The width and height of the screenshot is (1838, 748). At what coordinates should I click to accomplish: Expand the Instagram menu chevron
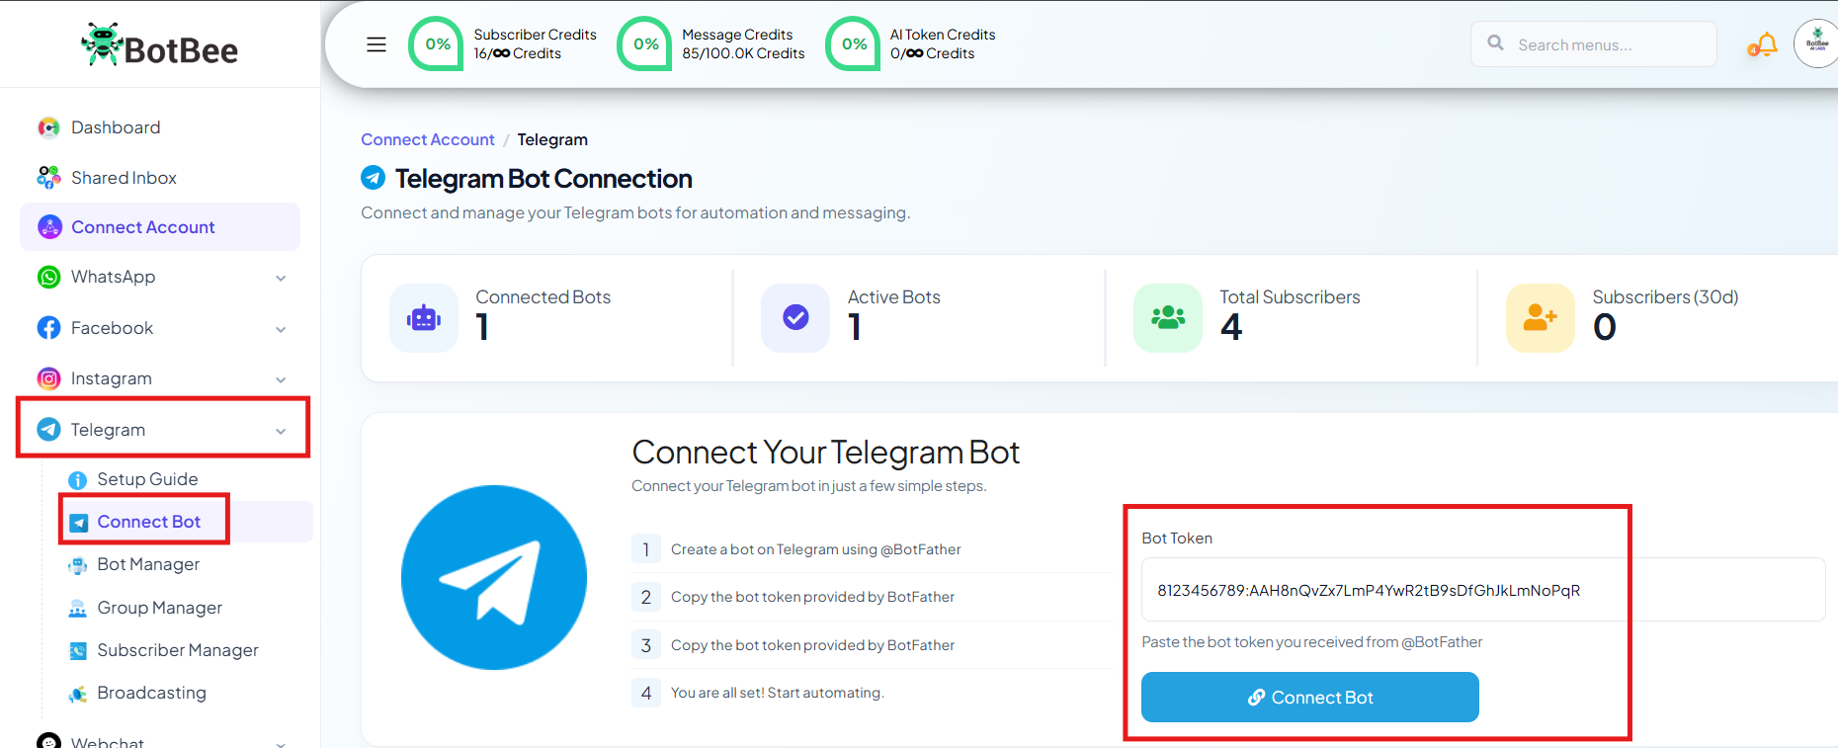281,379
